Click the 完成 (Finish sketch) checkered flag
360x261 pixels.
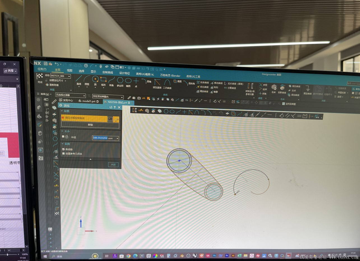point(40,78)
